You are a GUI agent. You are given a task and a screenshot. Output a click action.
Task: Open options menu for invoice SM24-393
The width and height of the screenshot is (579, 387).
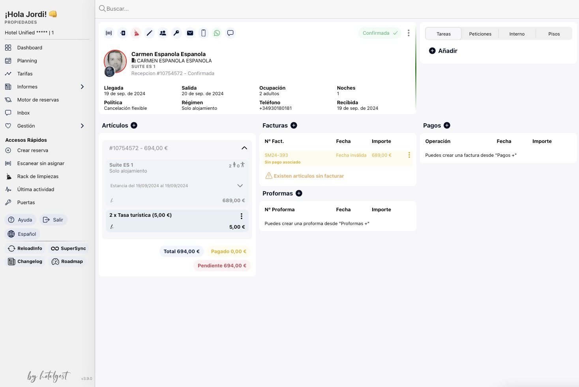click(409, 155)
